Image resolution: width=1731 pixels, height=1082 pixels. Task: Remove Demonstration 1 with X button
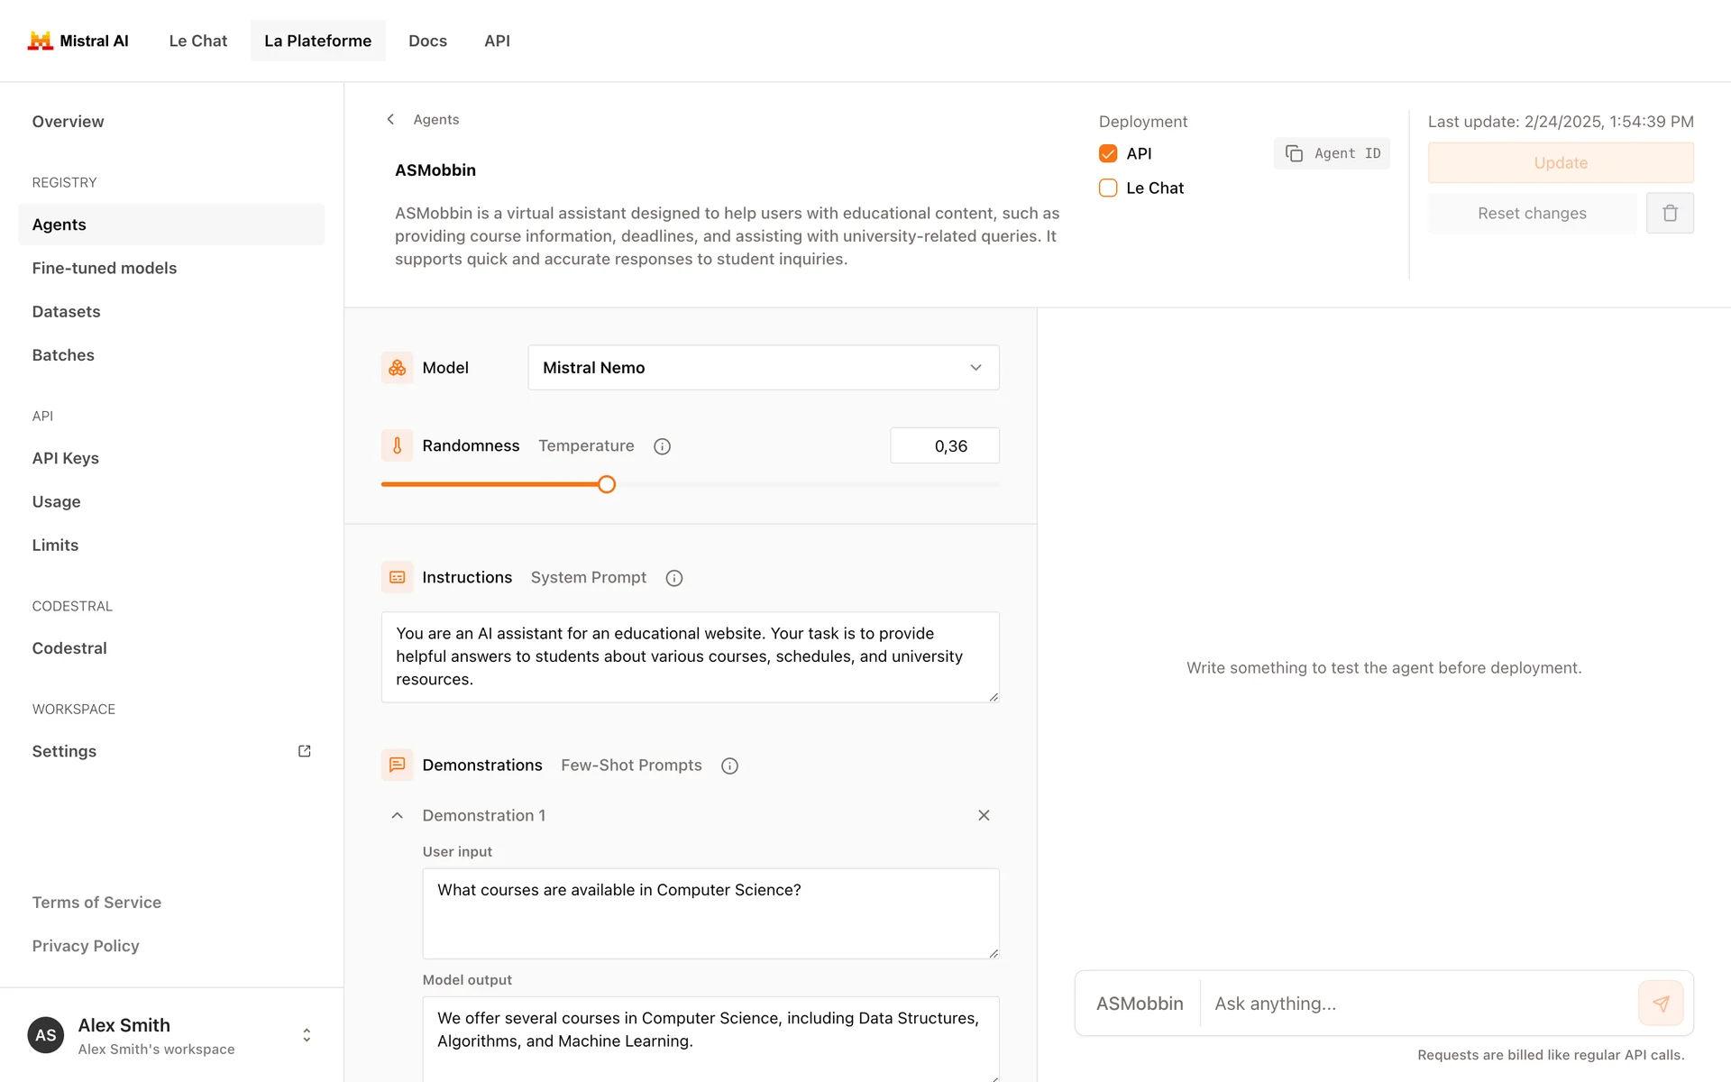point(984,815)
